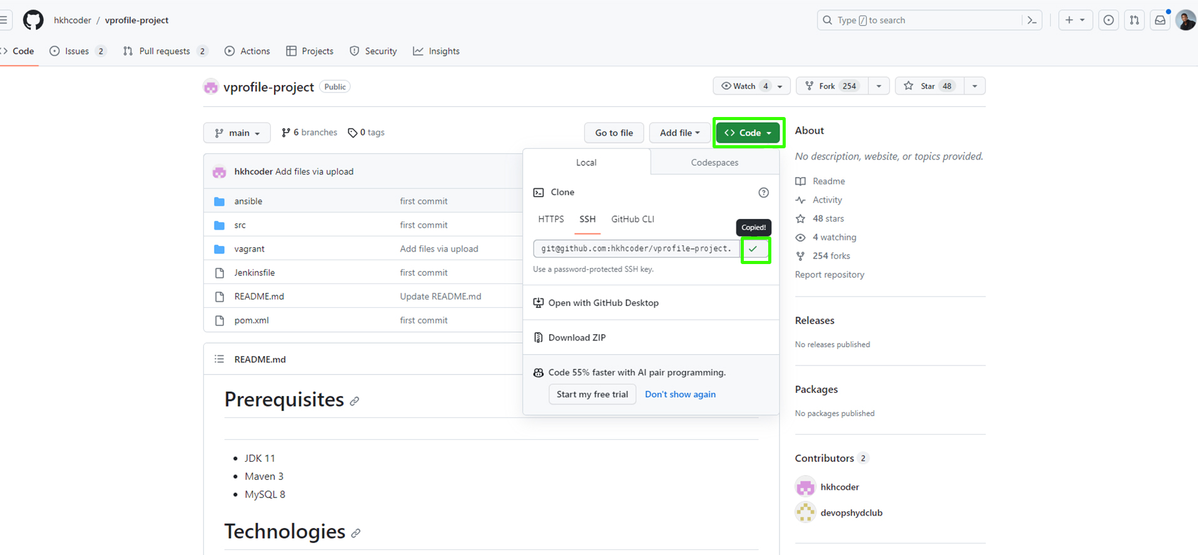Screen dimensions: 1198x555
Task: Switch to the Pull requests tab
Action: click(165, 51)
